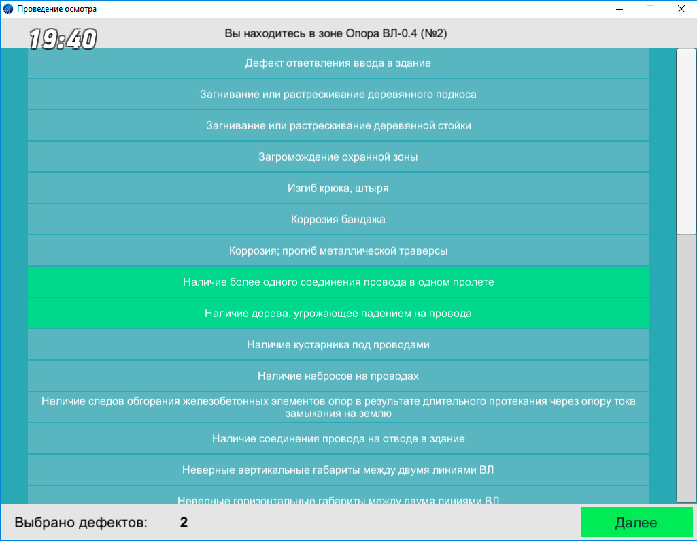
Task: Deselect 'Наличие более одного соединения провода' defect
Action: click(x=338, y=282)
